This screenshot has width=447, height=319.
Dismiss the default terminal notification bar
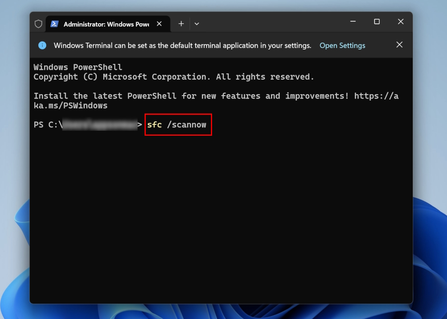(x=399, y=45)
